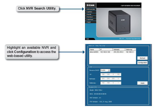The width and height of the screenshot is (159, 108).
Task: Select the Adobe Reader menu entry
Action: [x=90, y=19]
